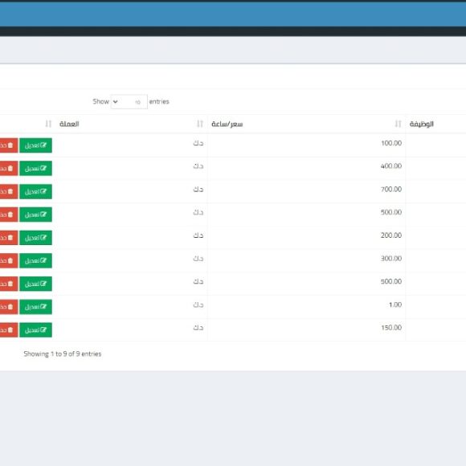Sort by the العملة column header
This screenshot has width=466, height=466.
tap(69, 124)
